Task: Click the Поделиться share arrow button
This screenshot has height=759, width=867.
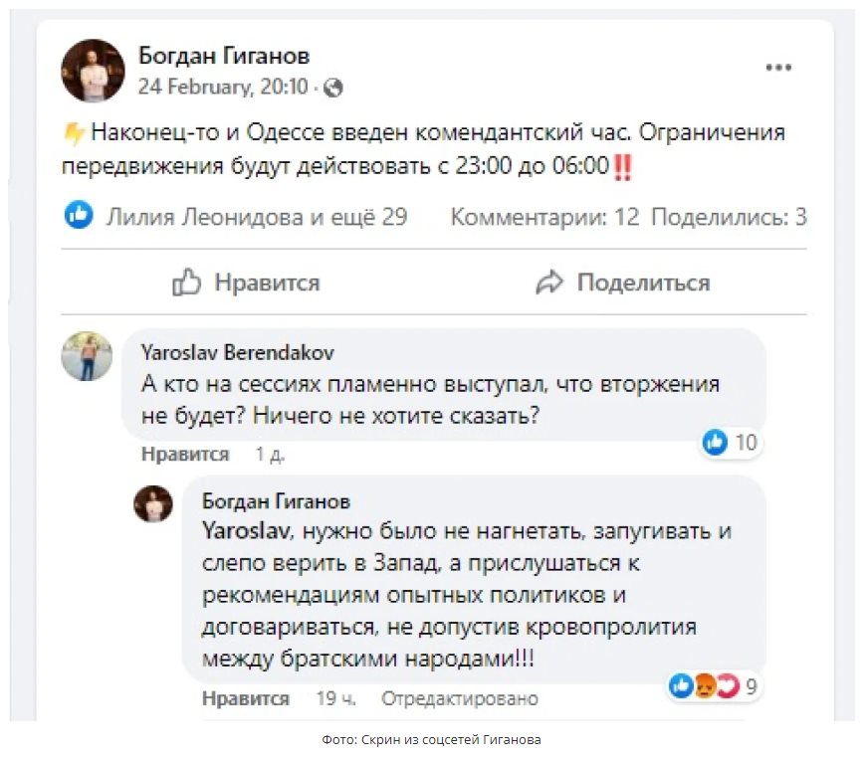Action: [622, 284]
